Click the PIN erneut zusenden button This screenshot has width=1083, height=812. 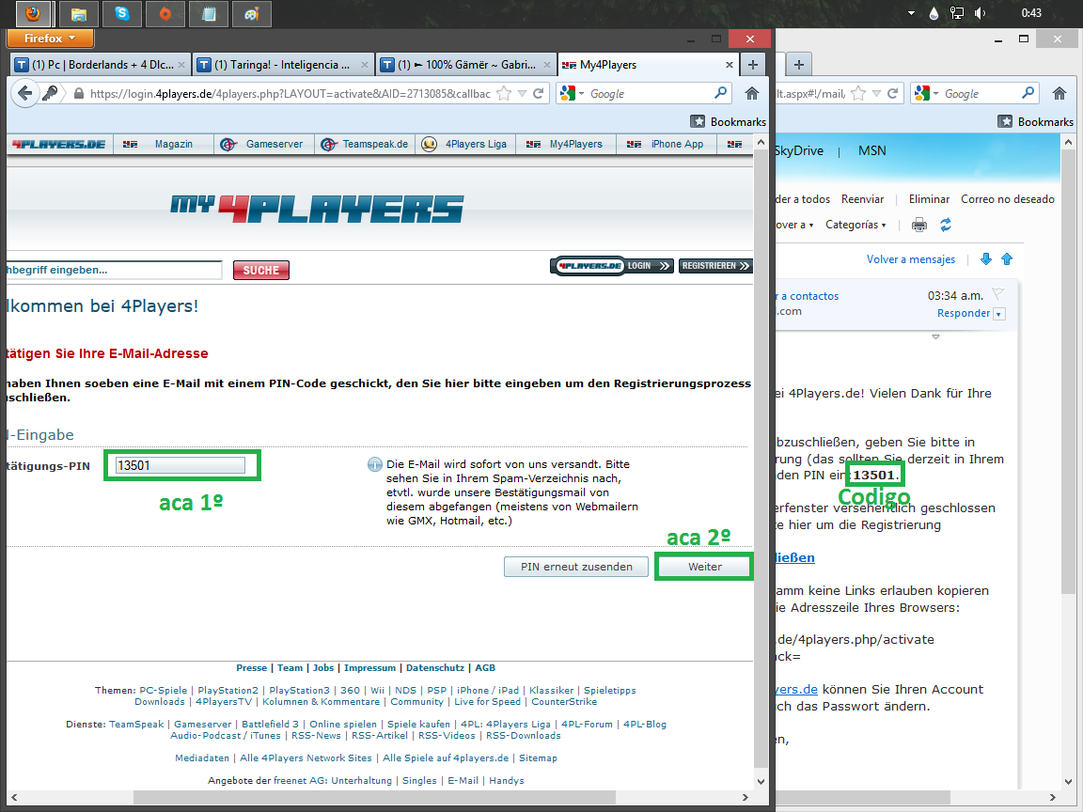click(x=576, y=567)
